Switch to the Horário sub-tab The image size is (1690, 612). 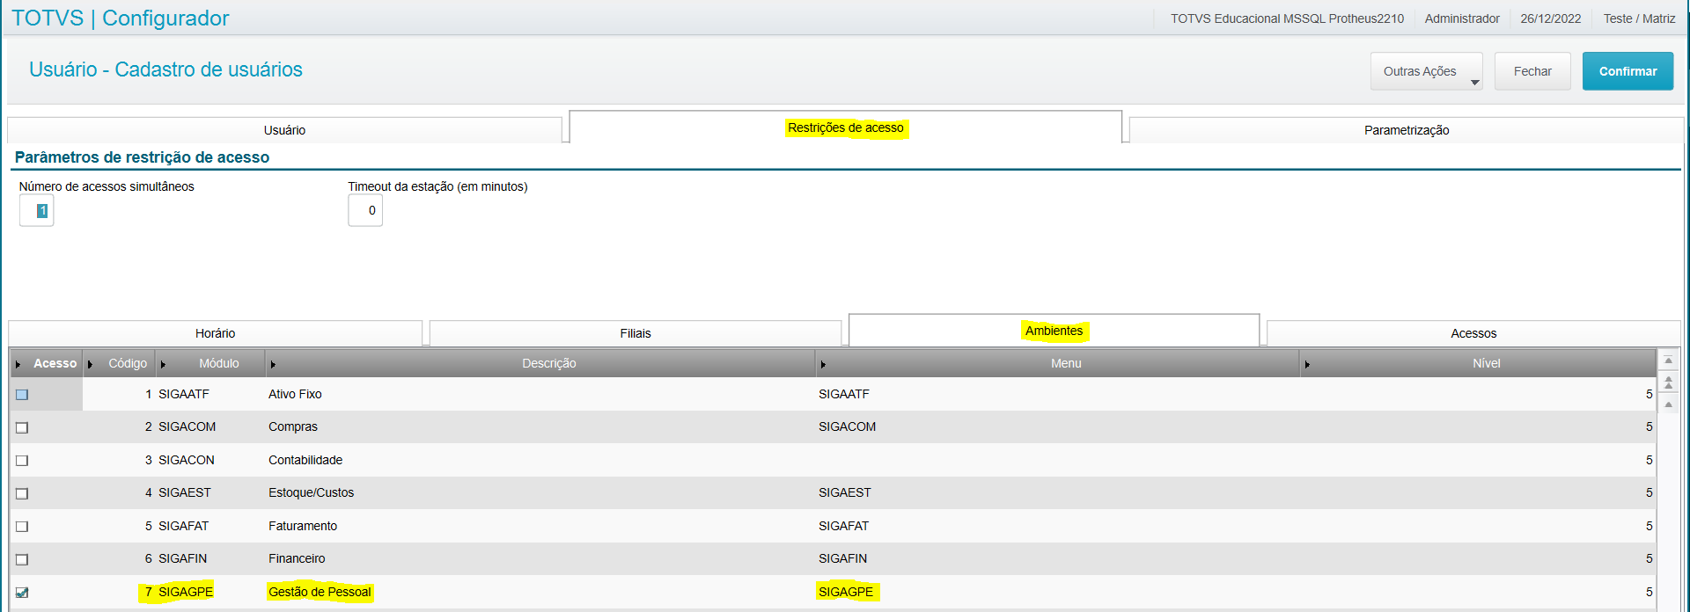coord(215,333)
